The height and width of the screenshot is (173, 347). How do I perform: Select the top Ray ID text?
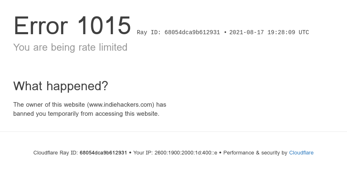[x=178, y=33]
